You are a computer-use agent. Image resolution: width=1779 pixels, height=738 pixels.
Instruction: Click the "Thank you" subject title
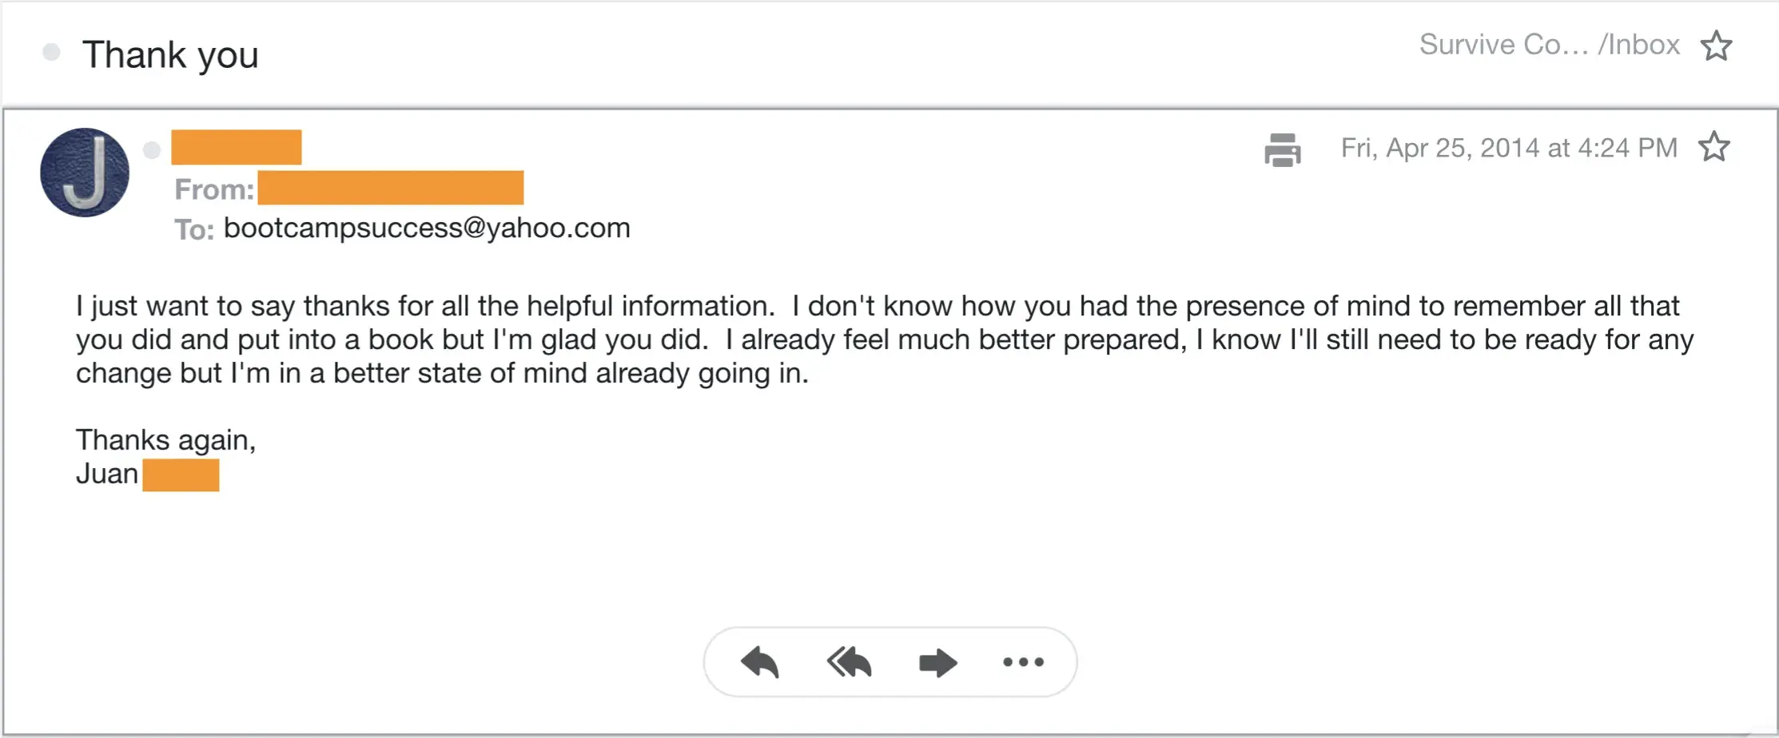(x=170, y=55)
